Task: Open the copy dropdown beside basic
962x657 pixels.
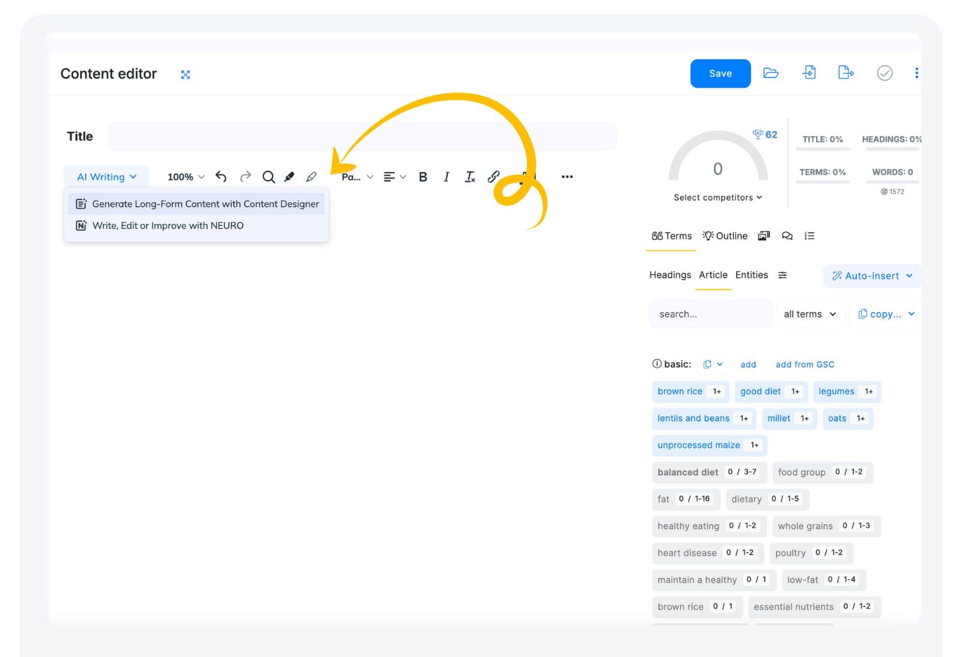Action: pyautogui.click(x=712, y=365)
